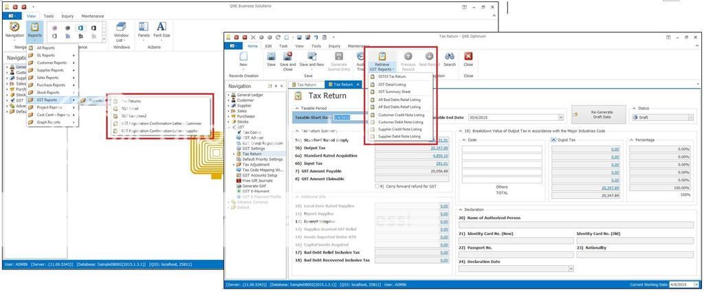Collapse the Taxable Period section
The image size is (704, 292).
click(x=297, y=109)
